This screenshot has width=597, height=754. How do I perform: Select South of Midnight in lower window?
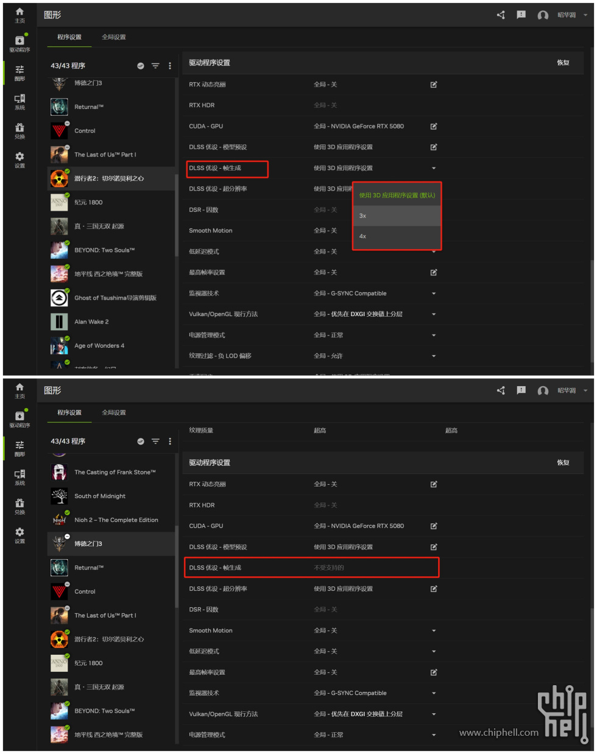[x=111, y=496]
